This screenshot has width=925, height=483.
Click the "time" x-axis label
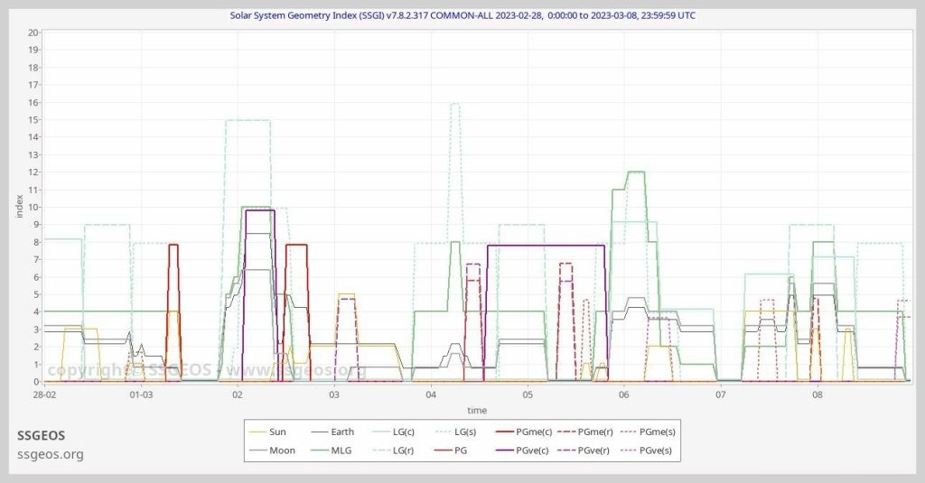(x=477, y=408)
